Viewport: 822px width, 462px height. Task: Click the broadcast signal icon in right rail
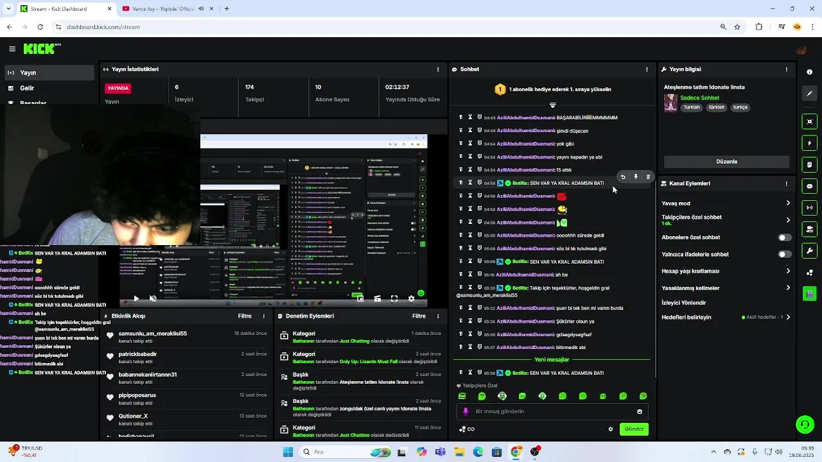coord(809,208)
